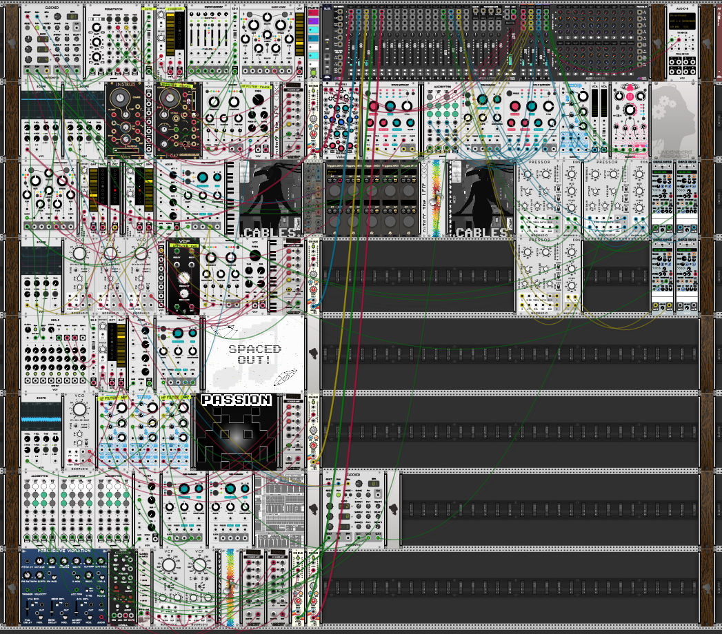The height and width of the screenshot is (634, 722).
Task: Click the CLK3 output jack on Clocked
Action: [x=77, y=70]
